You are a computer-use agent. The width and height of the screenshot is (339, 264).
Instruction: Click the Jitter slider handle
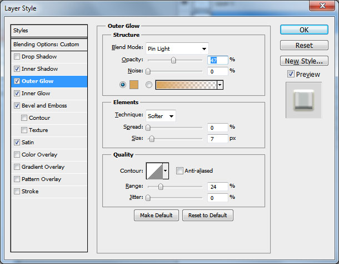tap(148, 198)
